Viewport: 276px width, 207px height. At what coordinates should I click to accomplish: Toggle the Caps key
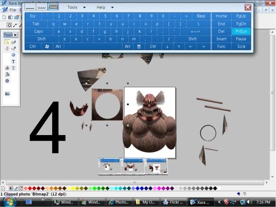[x=39, y=32]
